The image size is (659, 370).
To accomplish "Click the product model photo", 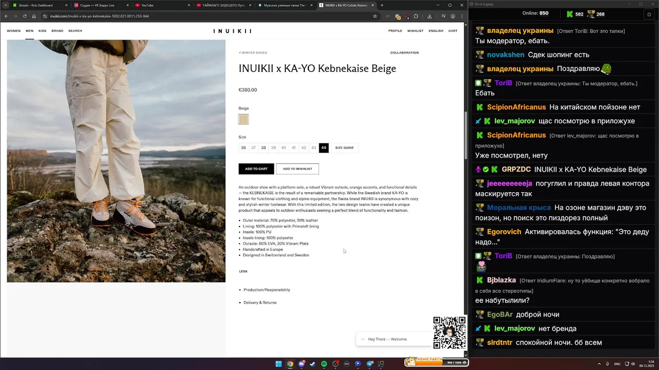I will point(116,161).
